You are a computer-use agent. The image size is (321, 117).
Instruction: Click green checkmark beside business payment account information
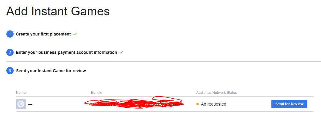click(x=121, y=53)
